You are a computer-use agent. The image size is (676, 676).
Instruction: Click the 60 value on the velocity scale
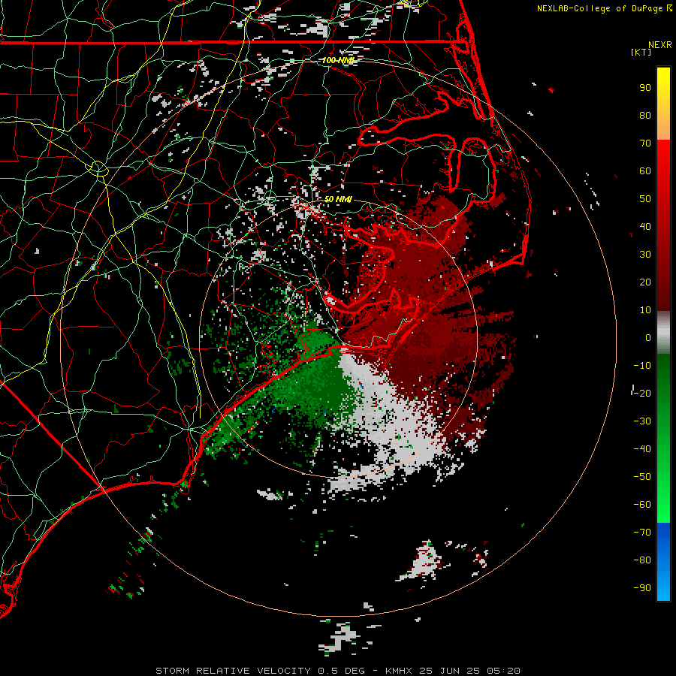[645, 171]
